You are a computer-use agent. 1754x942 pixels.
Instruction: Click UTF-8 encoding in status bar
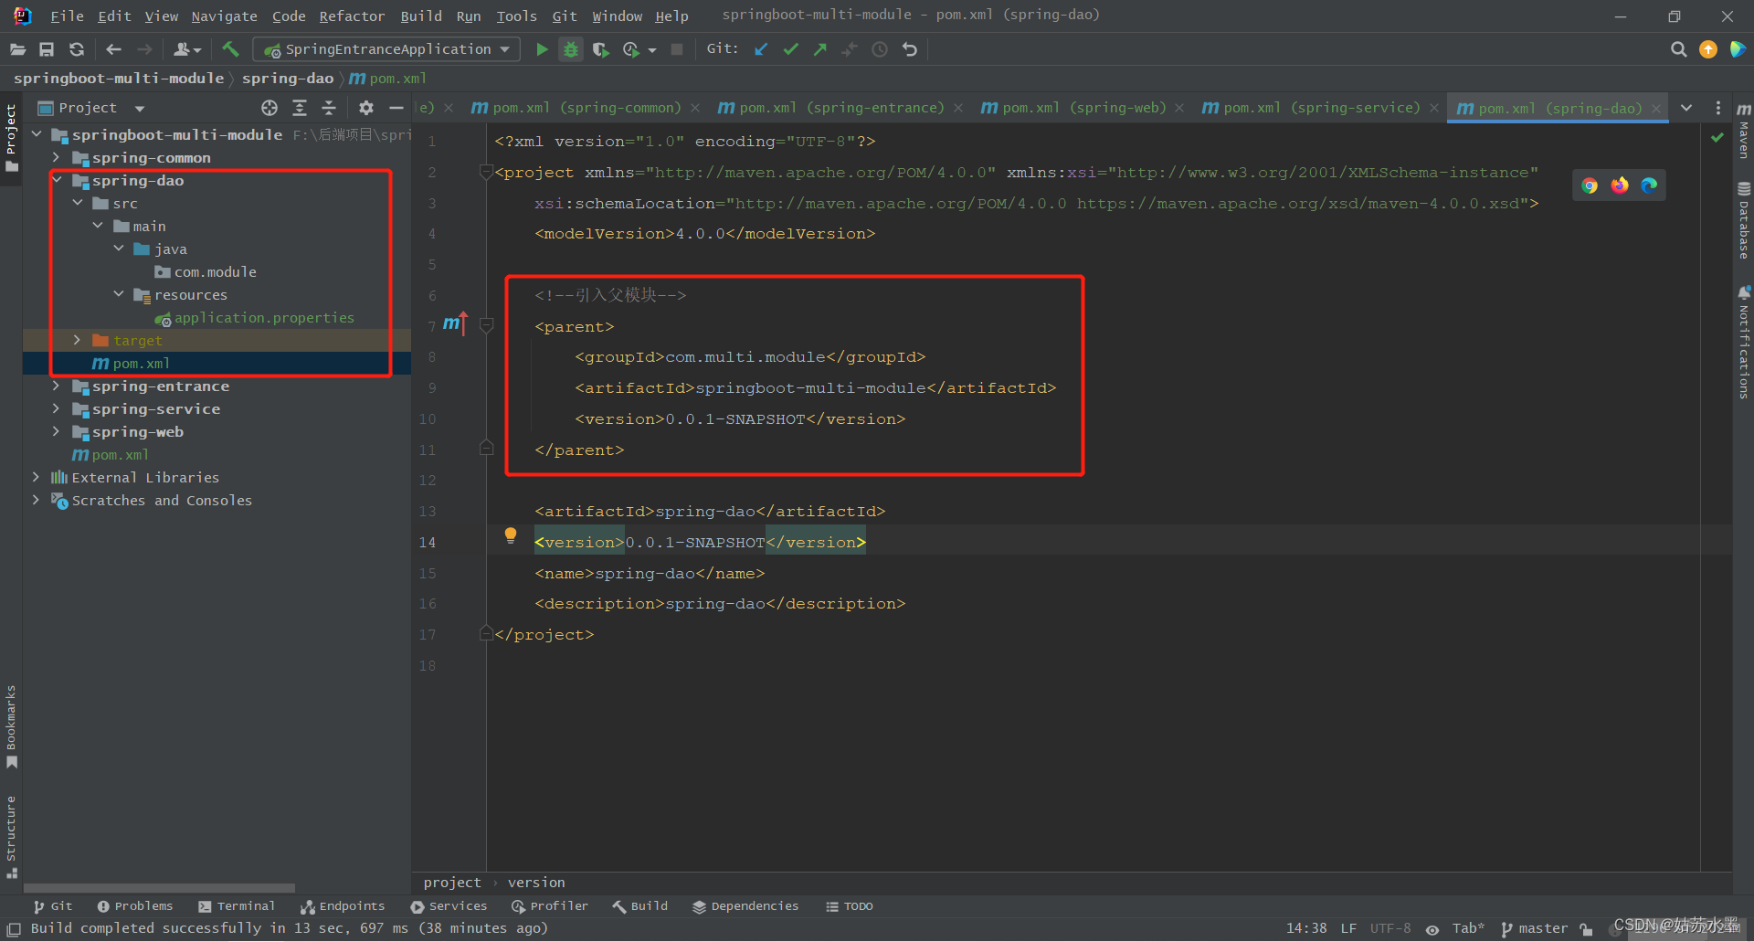[x=1390, y=928]
